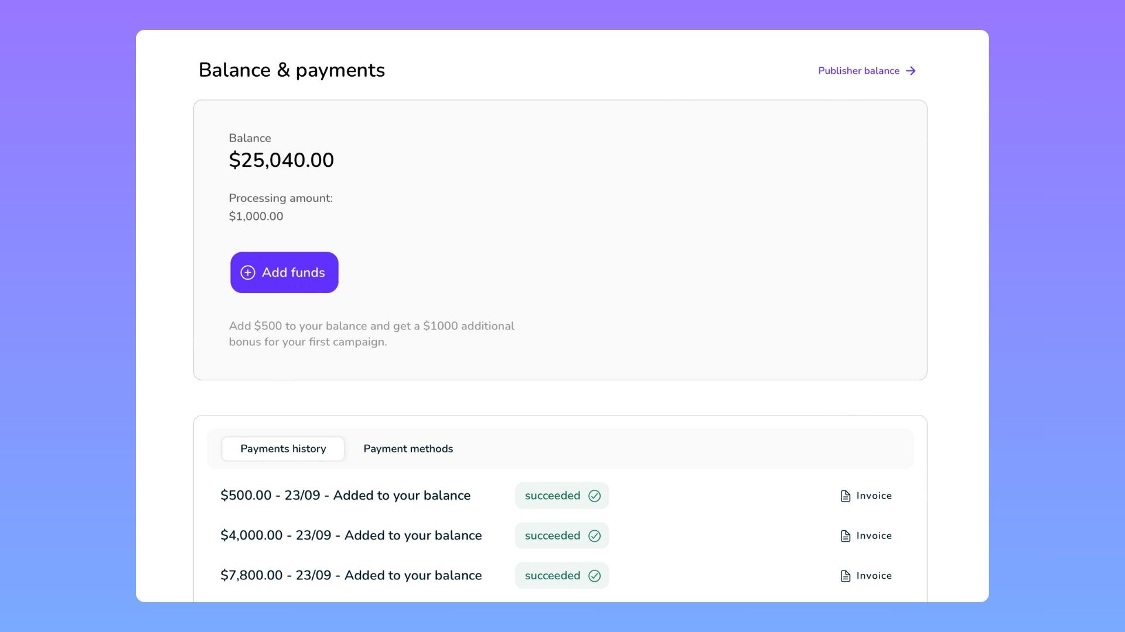Click the $1000 bonus promotion text
This screenshot has height=632, width=1125.
pyautogui.click(x=371, y=334)
